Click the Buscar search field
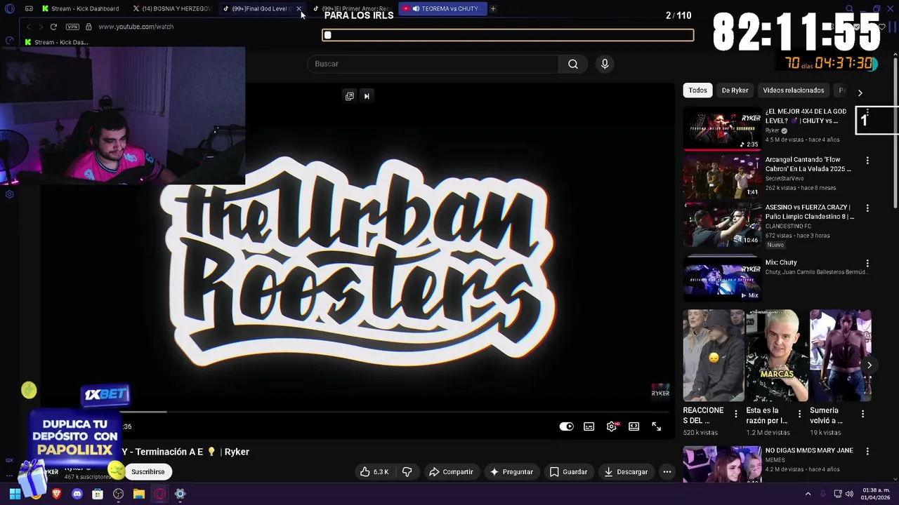This screenshot has width=899, height=505. click(x=433, y=64)
